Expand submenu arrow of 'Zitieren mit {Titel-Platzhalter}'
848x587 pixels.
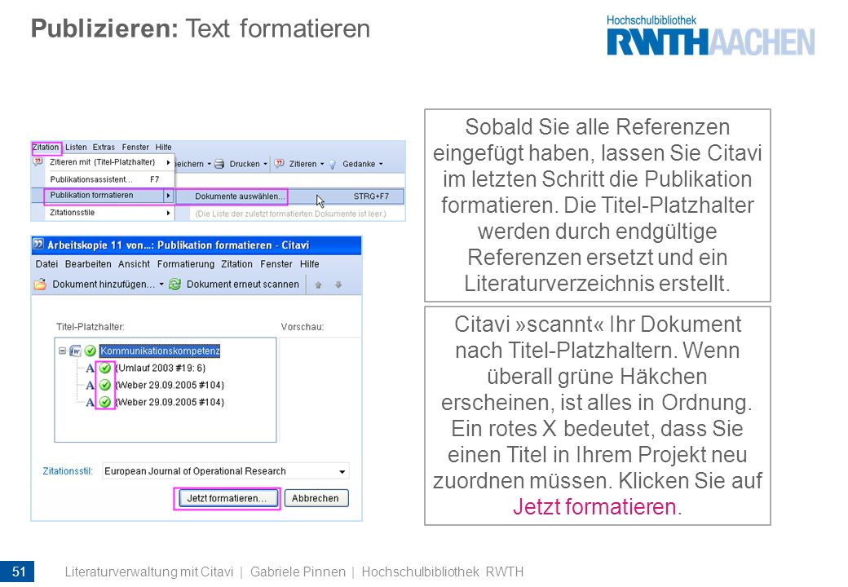168,162
